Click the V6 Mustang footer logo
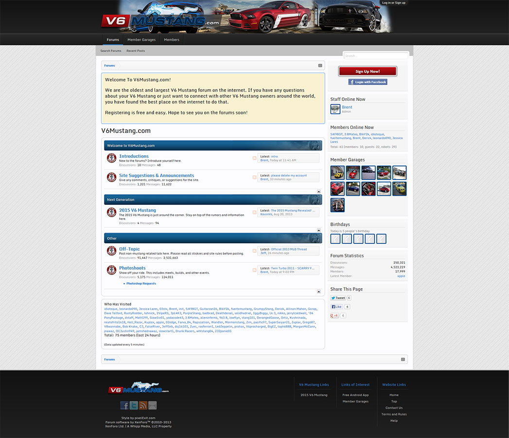Viewport: 509px width, 438px height. 138,388
